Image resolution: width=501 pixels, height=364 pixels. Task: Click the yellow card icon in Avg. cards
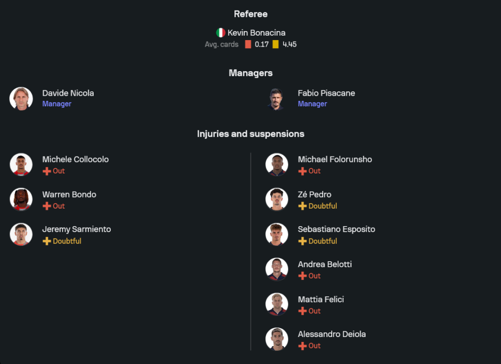(x=276, y=44)
